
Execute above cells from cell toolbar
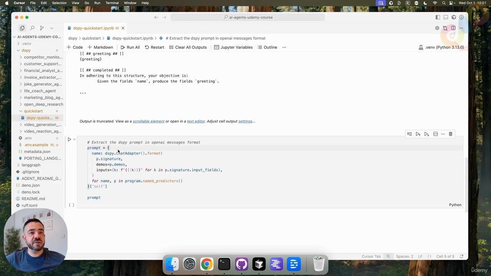tap(418, 134)
